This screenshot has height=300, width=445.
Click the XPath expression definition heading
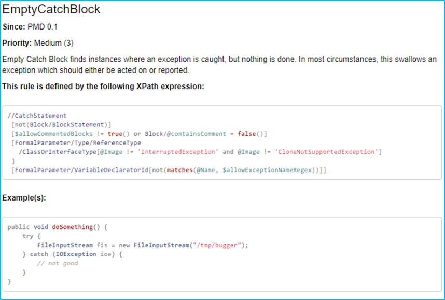point(103,86)
